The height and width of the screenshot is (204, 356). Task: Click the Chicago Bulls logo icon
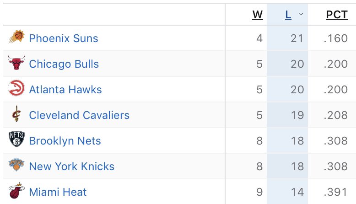point(16,62)
